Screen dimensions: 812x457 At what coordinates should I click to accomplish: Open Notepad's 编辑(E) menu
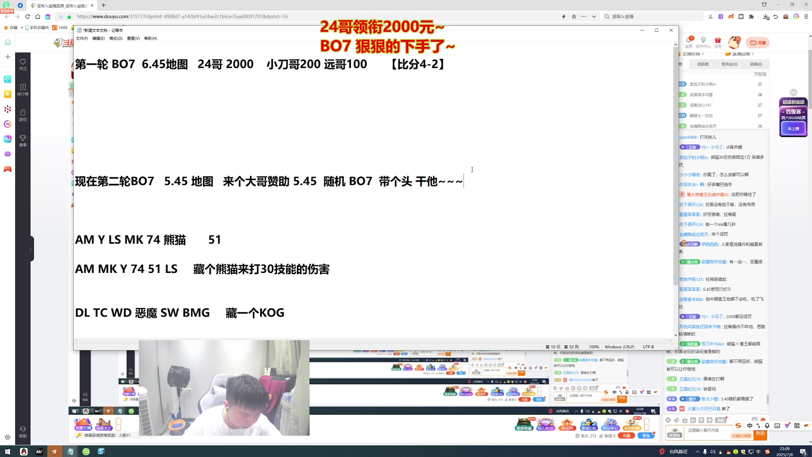click(98, 39)
